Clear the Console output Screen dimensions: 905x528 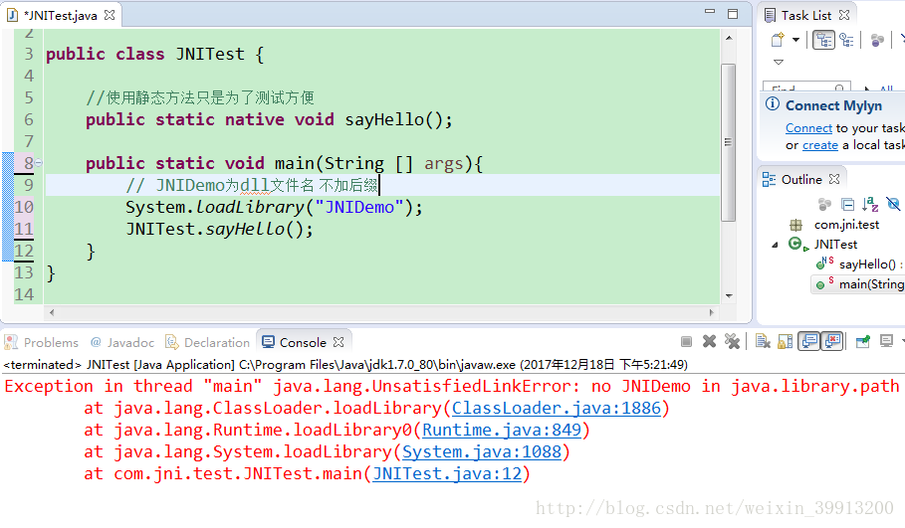coord(762,342)
